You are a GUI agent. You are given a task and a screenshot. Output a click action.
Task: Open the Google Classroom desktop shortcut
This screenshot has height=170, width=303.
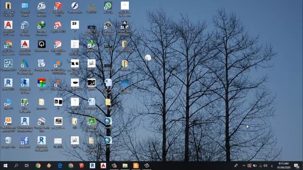tap(91, 125)
